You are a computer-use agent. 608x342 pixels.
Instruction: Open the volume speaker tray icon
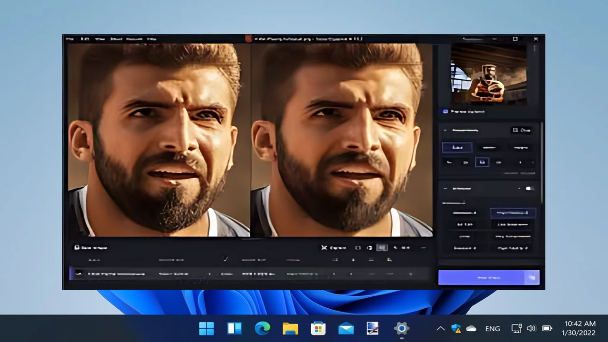pos(532,328)
